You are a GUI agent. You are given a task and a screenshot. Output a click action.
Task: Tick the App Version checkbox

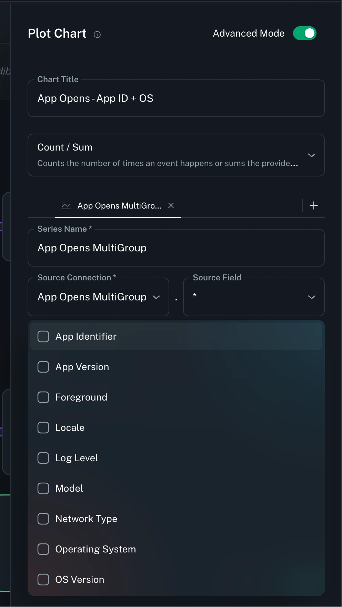click(x=43, y=367)
